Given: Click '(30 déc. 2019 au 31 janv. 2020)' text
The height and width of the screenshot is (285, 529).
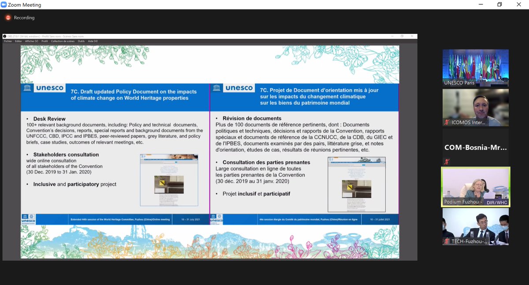Looking at the screenshot, I should tap(252, 181).
